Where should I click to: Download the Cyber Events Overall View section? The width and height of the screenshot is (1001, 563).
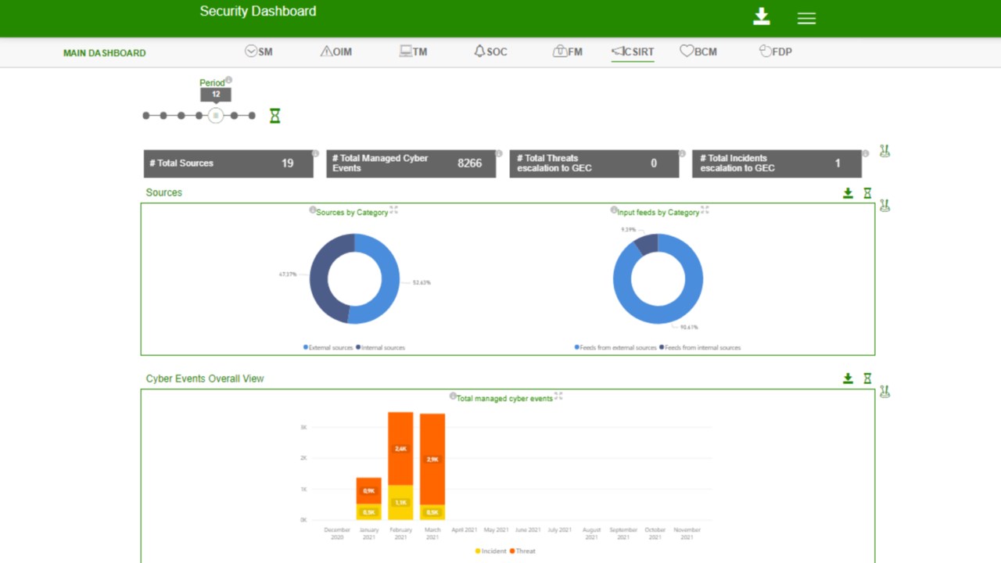[848, 378]
